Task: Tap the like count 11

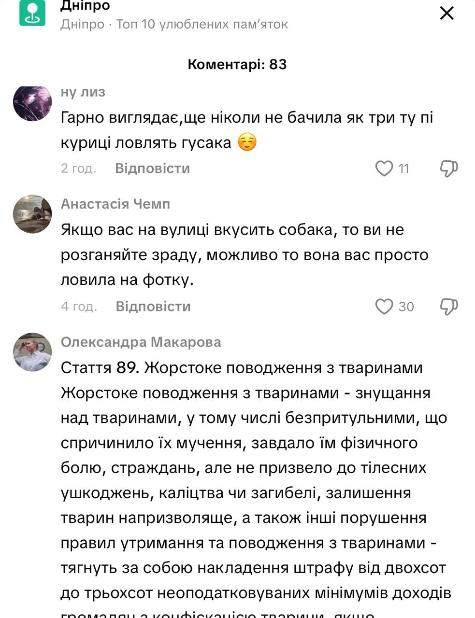Action: [x=404, y=169]
